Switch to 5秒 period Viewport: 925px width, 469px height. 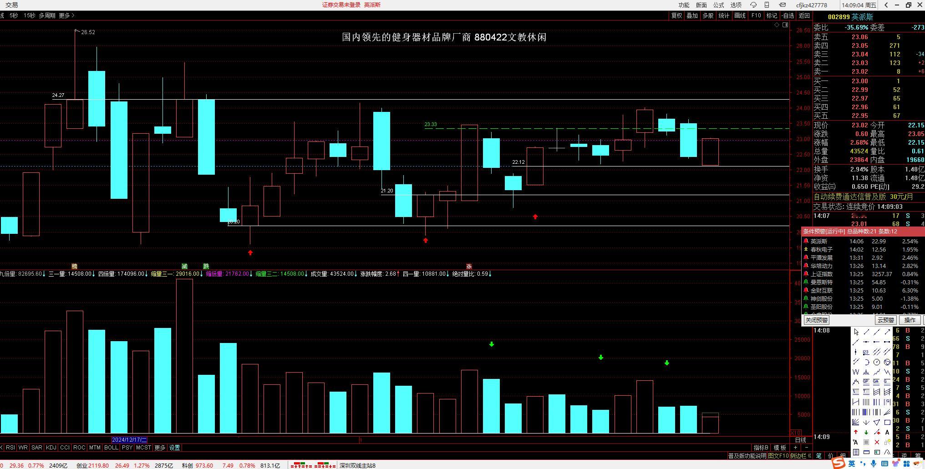14,15
